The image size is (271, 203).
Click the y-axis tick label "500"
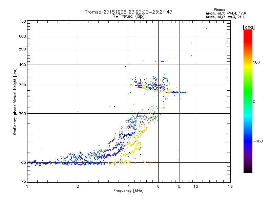tap(23, 49)
